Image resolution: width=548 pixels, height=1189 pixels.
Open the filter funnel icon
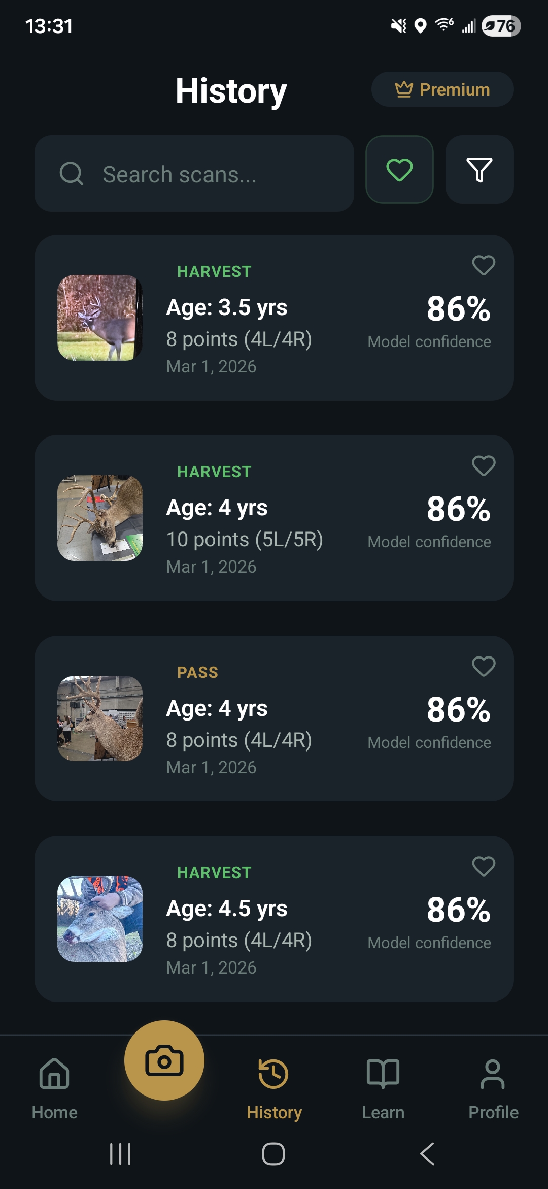tap(479, 170)
